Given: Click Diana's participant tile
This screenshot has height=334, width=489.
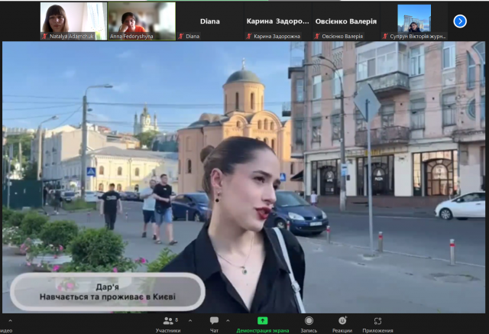Looking at the screenshot, I should 209,21.
